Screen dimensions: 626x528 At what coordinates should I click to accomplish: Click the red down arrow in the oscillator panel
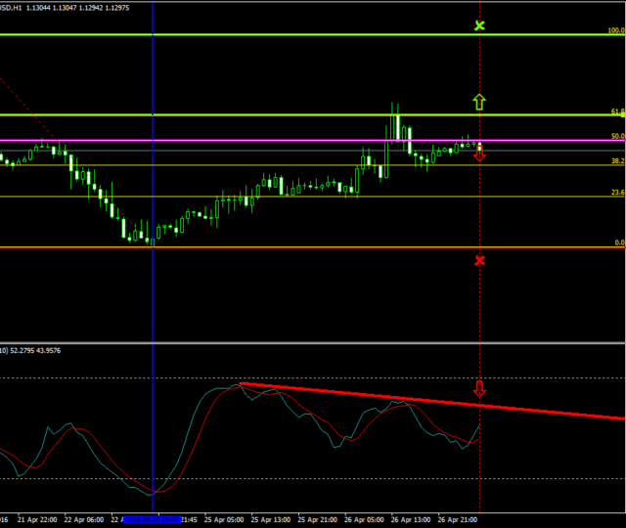tap(479, 388)
